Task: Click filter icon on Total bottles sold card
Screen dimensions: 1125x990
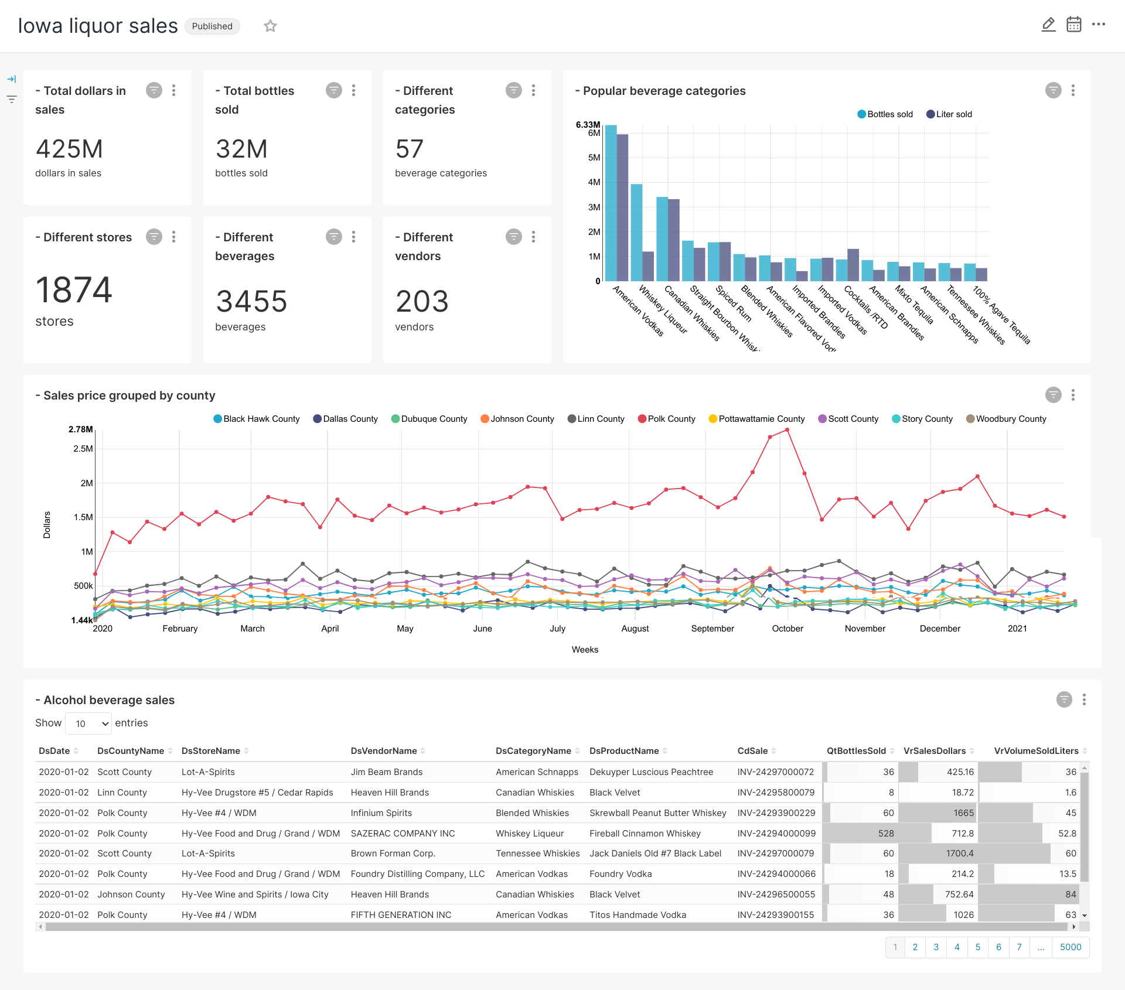Action: pyautogui.click(x=333, y=90)
